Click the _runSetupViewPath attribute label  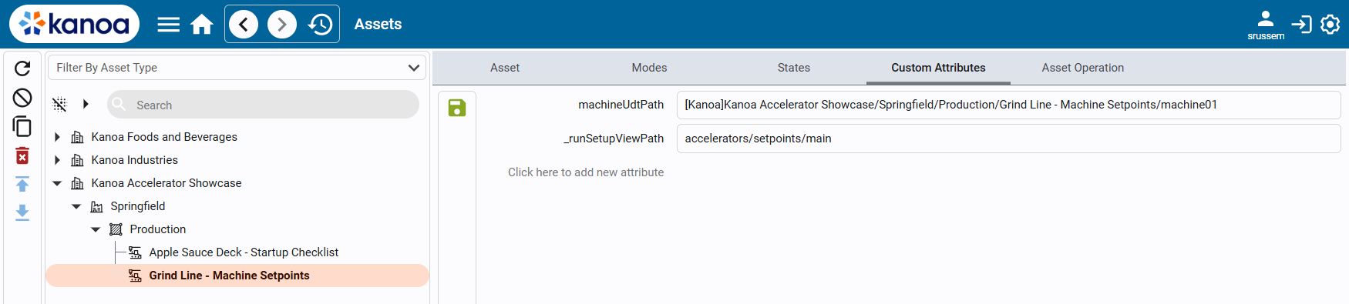614,139
